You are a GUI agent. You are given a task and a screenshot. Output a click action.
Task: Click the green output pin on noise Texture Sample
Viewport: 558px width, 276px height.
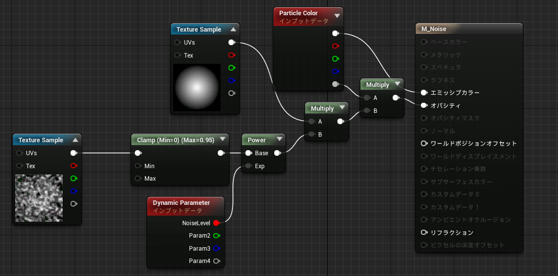pos(74,178)
